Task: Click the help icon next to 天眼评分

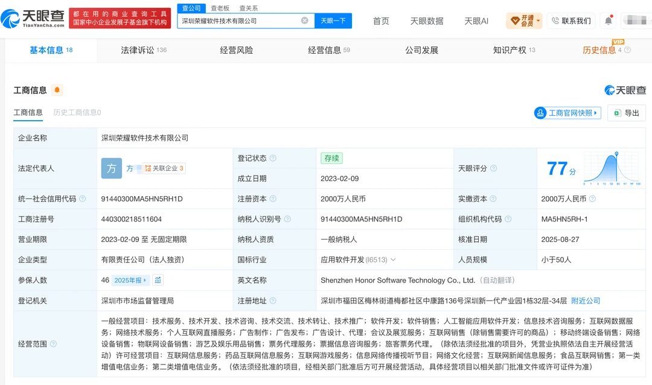Action: click(x=494, y=168)
